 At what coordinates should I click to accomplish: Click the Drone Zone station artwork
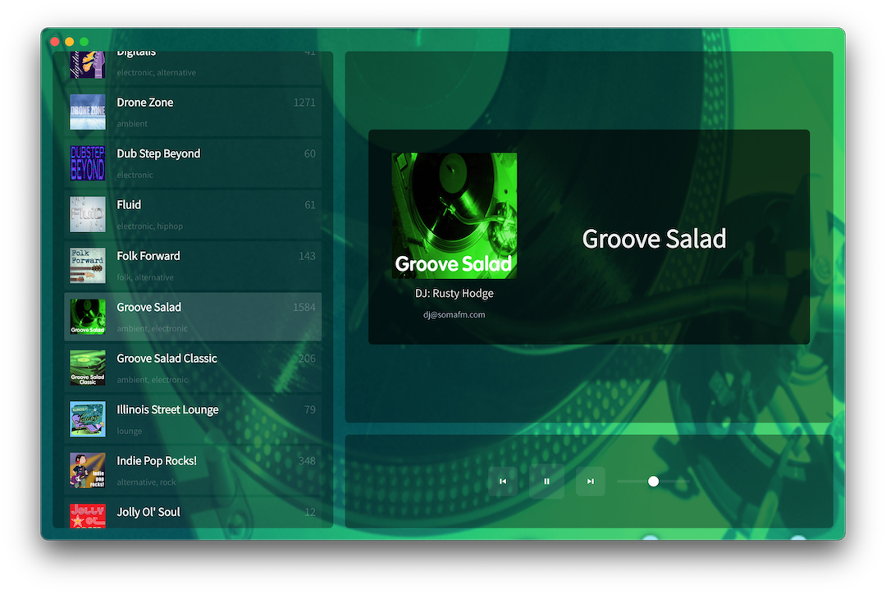[x=87, y=112]
